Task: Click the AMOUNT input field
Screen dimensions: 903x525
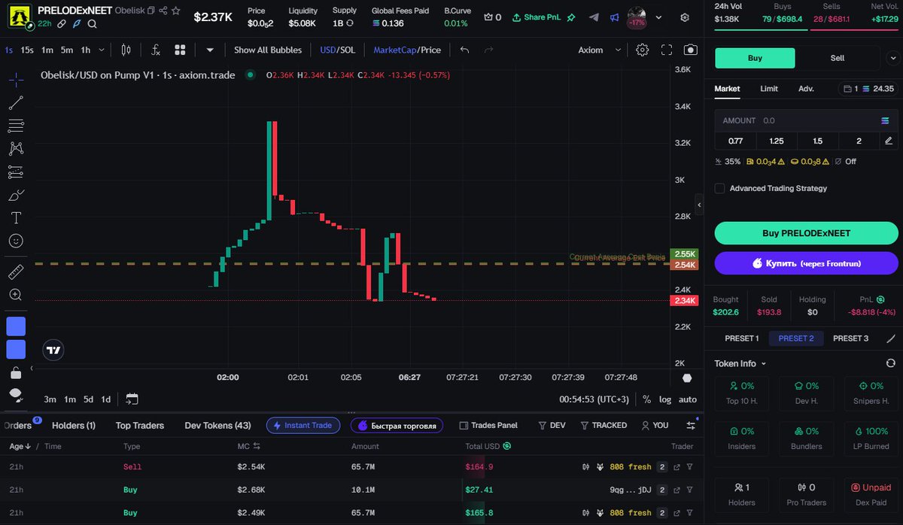Action: [x=806, y=120]
